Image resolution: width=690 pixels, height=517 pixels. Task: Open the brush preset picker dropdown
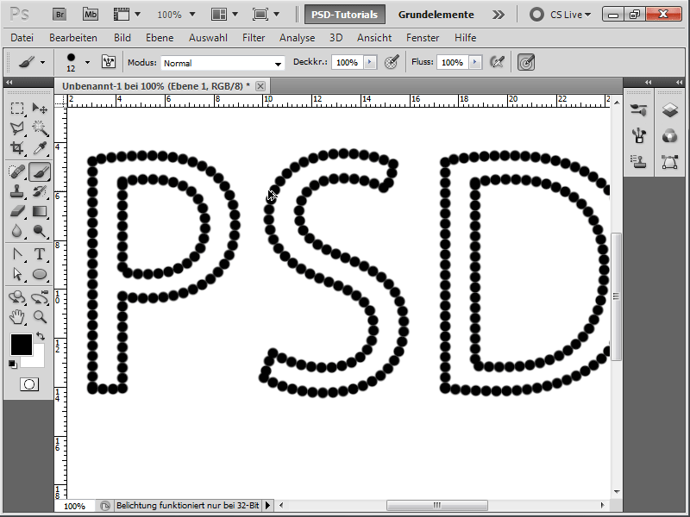[87, 62]
